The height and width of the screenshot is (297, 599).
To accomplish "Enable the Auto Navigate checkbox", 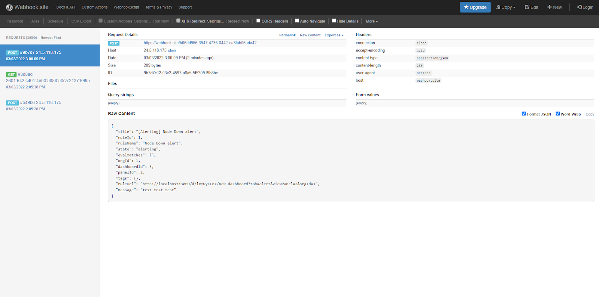I will pos(297,21).
